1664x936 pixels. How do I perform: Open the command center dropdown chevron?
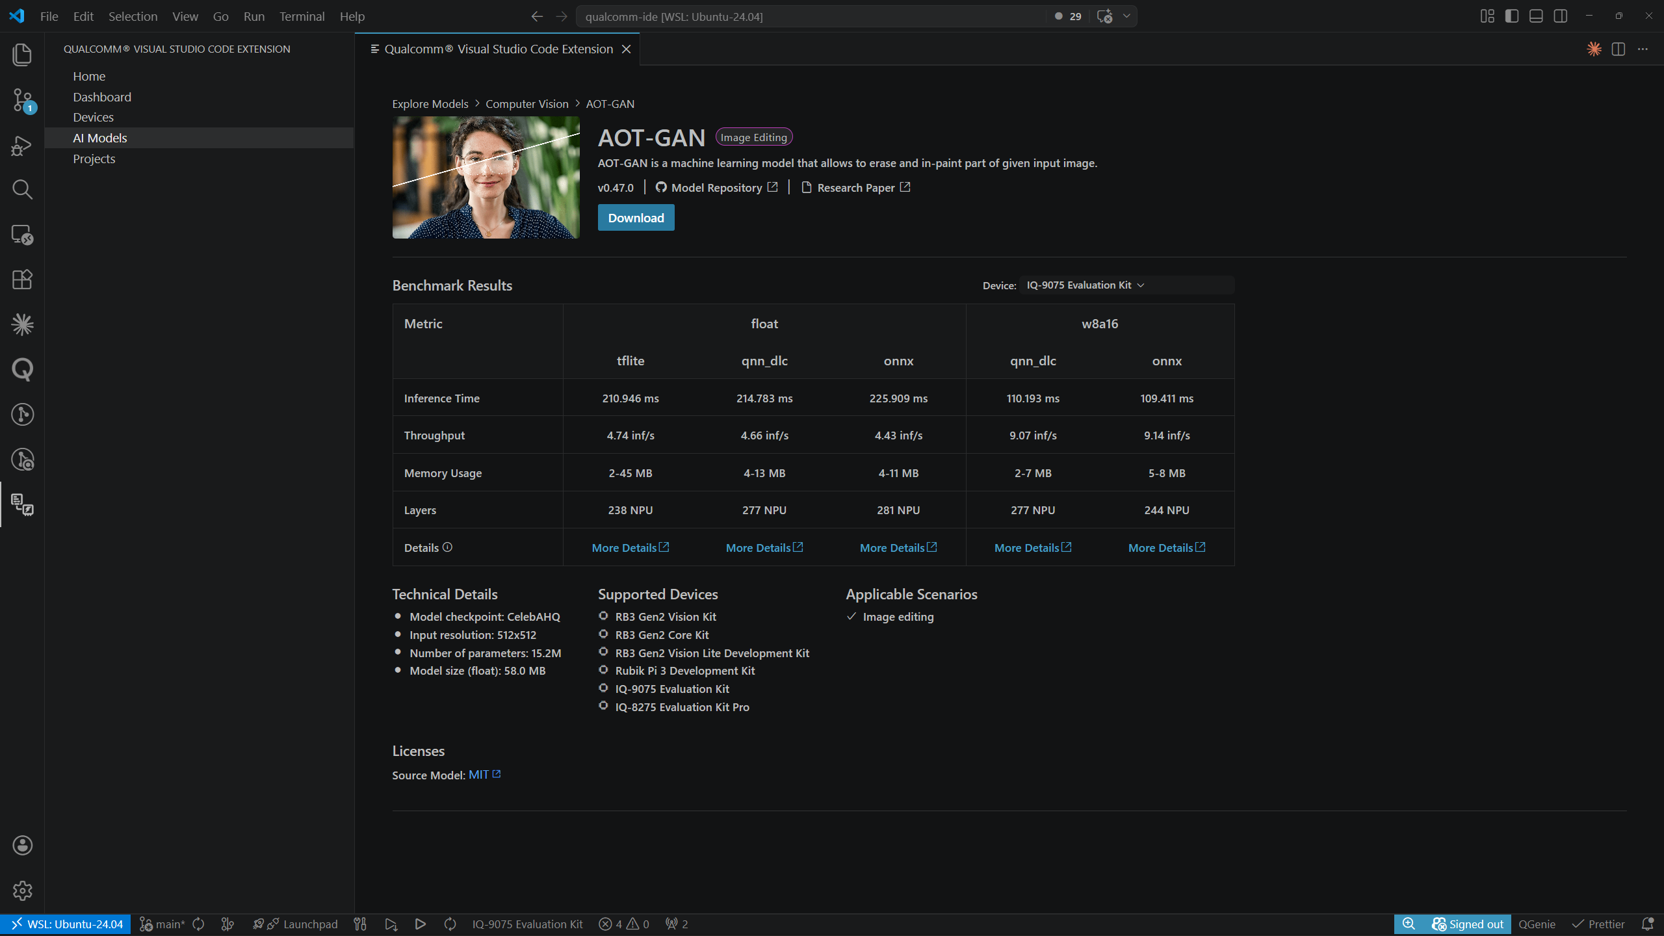pyautogui.click(x=1126, y=16)
